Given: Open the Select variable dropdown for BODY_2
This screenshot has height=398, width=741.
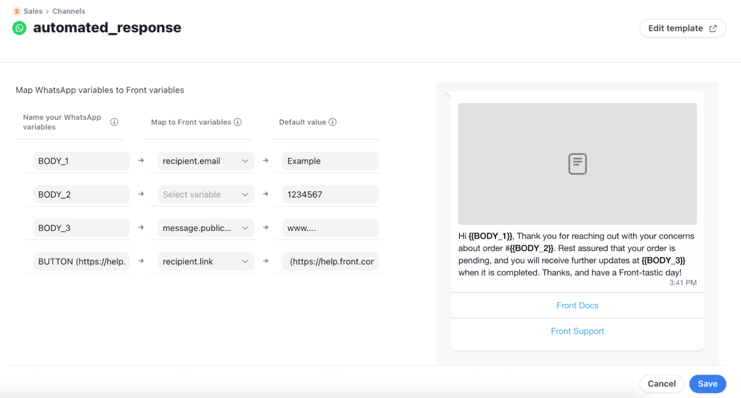Looking at the screenshot, I should pyautogui.click(x=206, y=195).
